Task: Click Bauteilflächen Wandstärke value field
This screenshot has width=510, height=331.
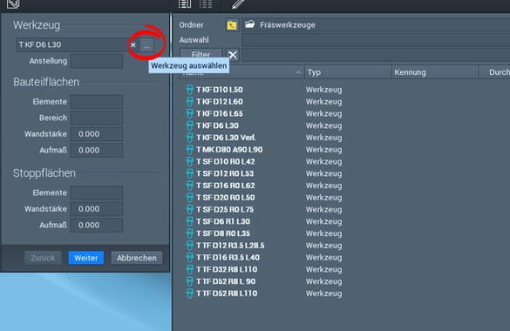Action: coord(96,134)
